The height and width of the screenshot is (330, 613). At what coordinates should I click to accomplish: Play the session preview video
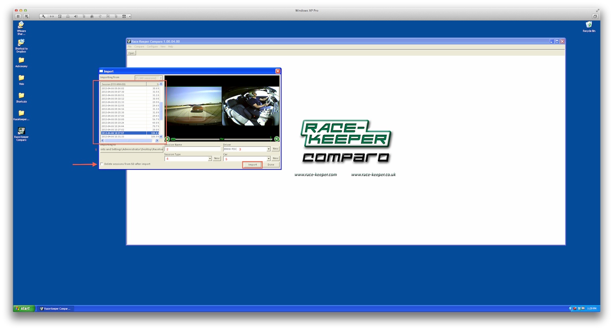tap(167, 139)
